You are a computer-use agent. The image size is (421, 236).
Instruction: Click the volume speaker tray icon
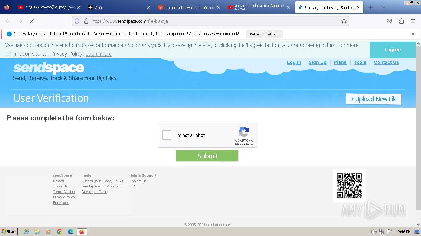(374, 232)
